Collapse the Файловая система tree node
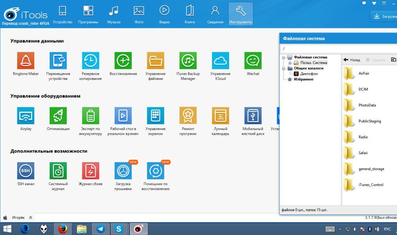The width and height of the screenshot is (397, 235). [x=284, y=57]
